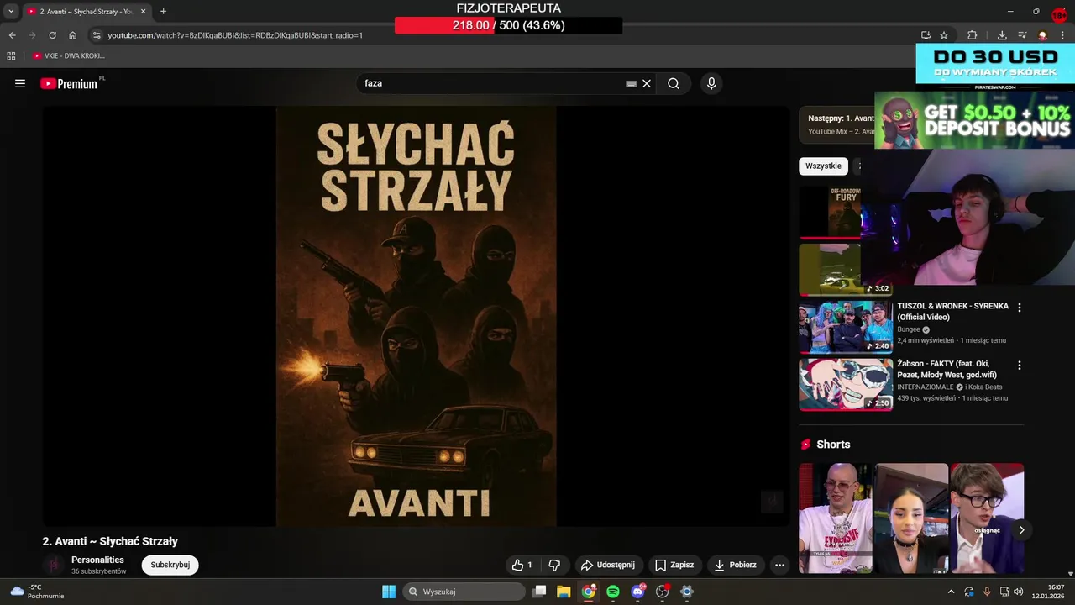This screenshot has width=1075, height=605.
Task: Open TUSZOL & WRONEK - SYRENKA title
Action: (952, 312)
